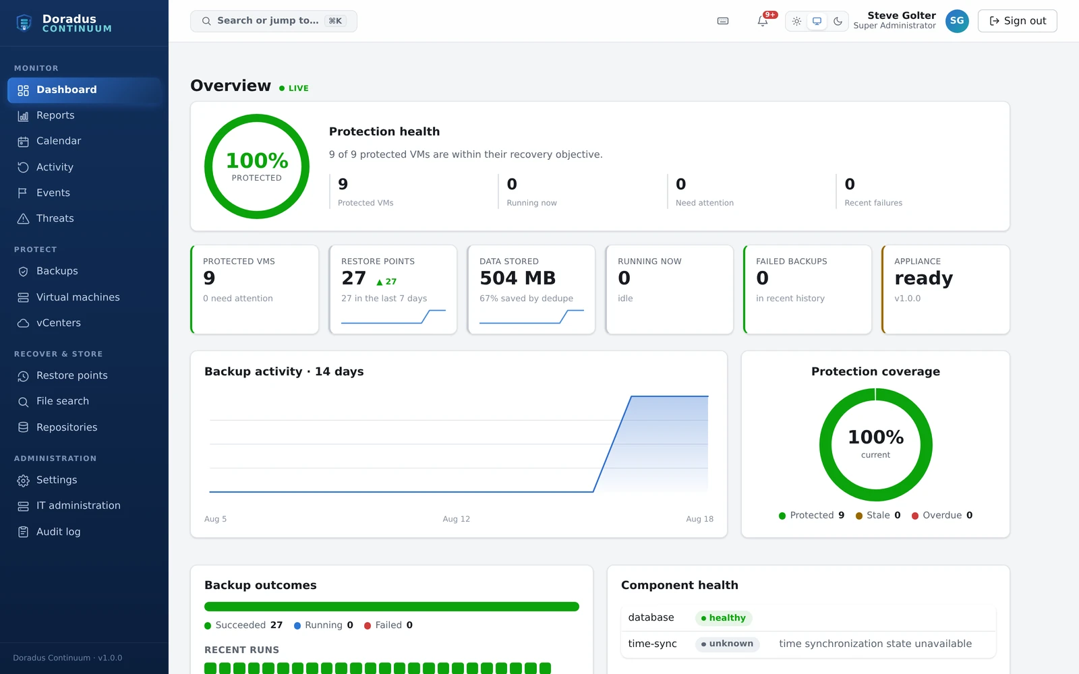Open Repositories database icon in sidebar
1079x674 pixels.
(23, 427)
